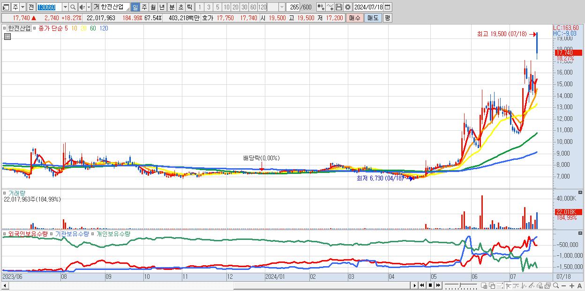Open the stock search magnifier
This screenshot has width=585, height=291.
point(73,7)
